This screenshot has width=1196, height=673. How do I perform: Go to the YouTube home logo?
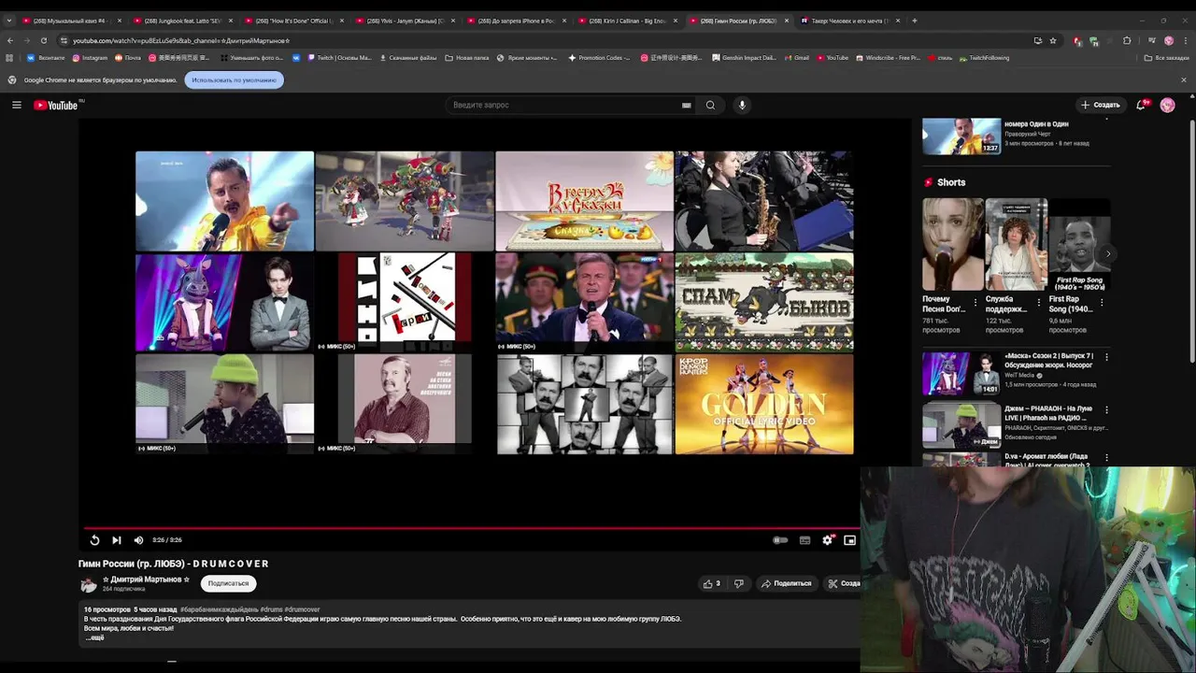click(56, 105)
